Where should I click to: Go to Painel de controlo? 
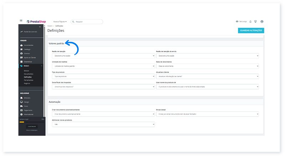(x=30, y=32)
